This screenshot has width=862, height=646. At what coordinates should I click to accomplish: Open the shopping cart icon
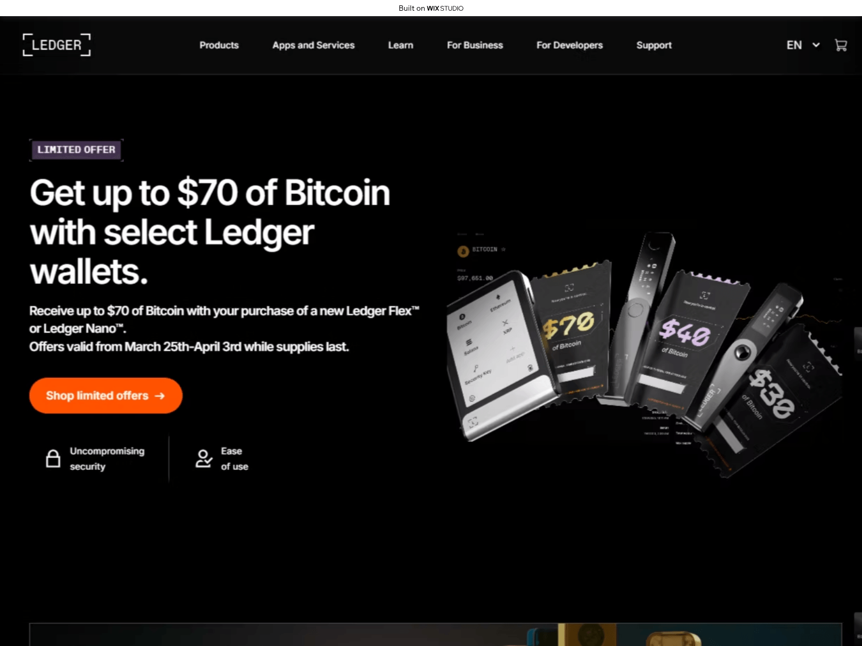tap(840, 45)
